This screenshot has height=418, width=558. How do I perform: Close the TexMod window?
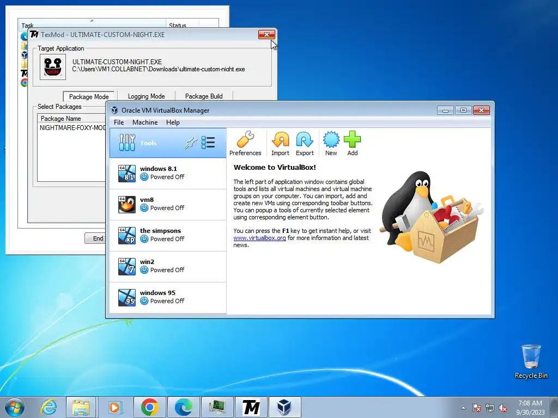[x=266, y=34]
